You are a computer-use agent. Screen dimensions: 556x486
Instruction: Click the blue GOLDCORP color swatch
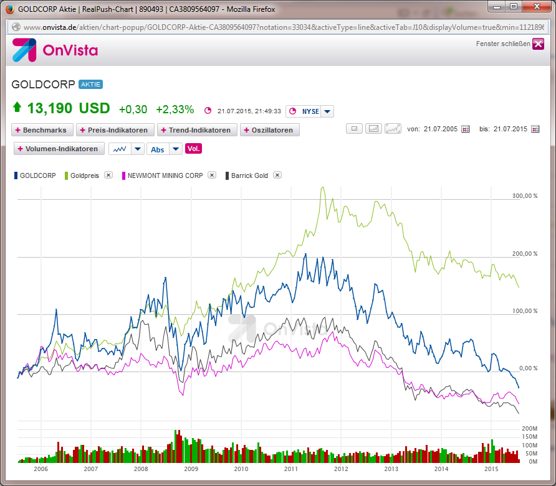[15, 175]
